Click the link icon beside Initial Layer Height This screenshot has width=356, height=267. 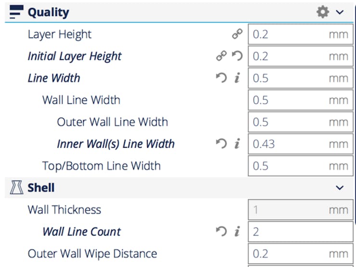221,56
